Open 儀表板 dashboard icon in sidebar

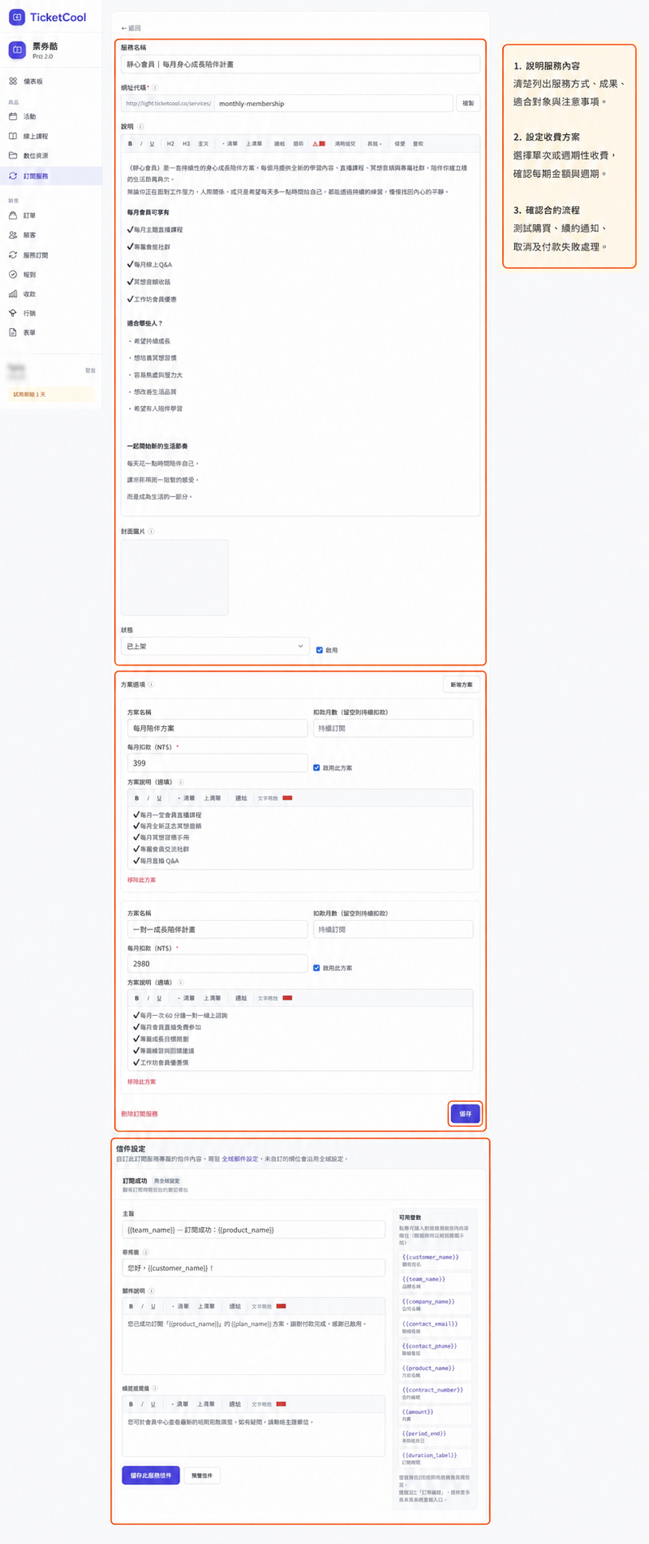pos(13,81)
